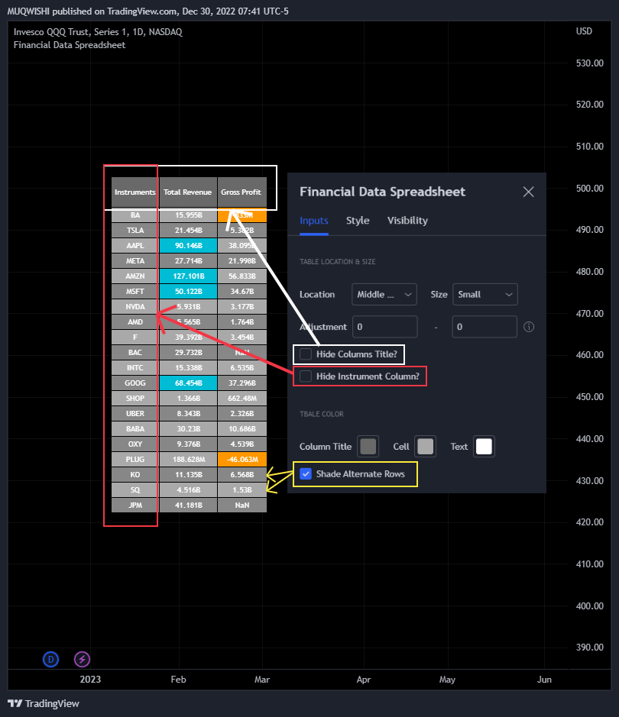This screenshot has height=717, width=619.
Task: Click the MSFT revenue value 50.122B
Action: pos(188,291)
